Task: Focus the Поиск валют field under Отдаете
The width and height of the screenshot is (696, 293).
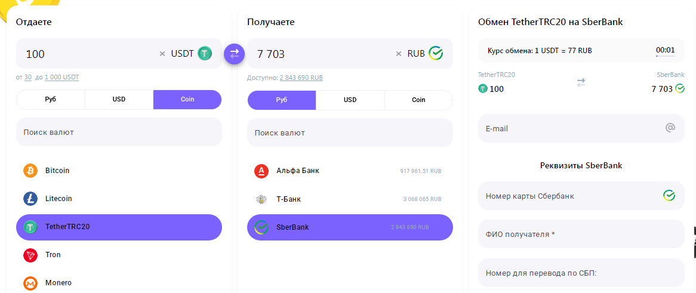Action: click(119, 132)
